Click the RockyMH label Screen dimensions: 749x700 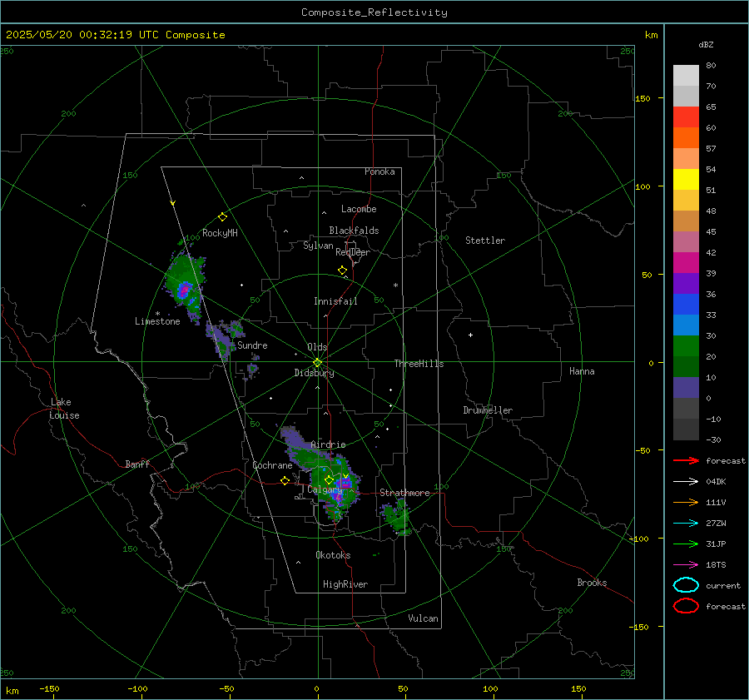[x=220, y=233]
